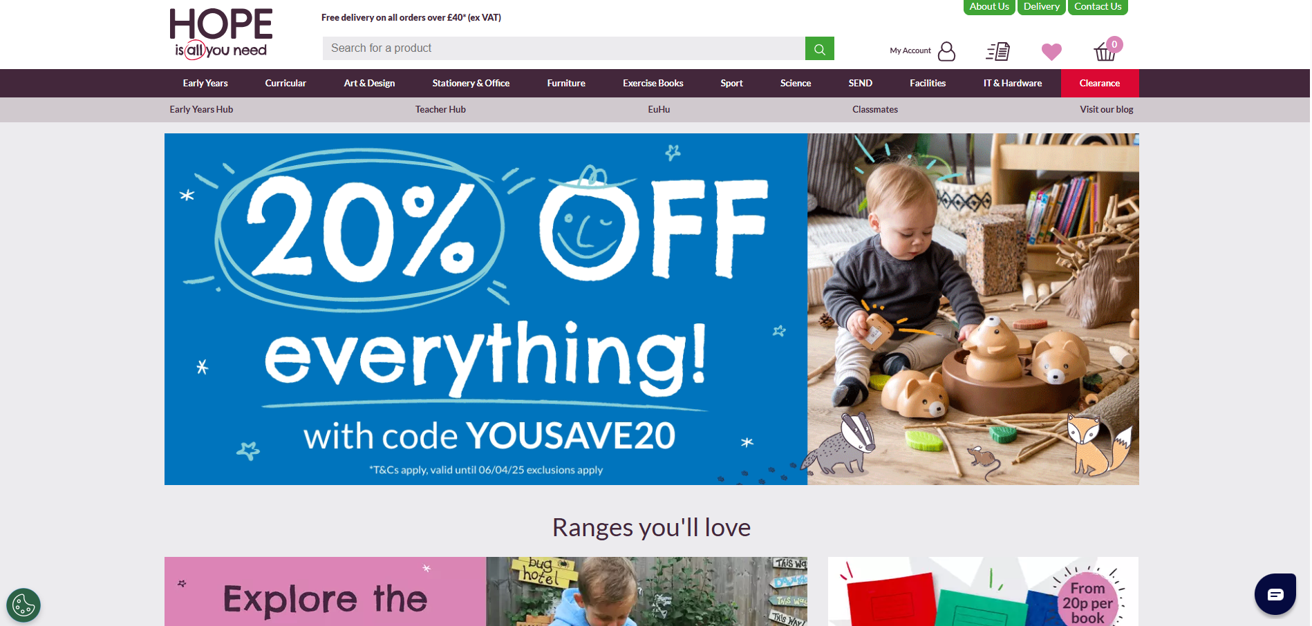View favourites via the pink heart icon

pyautogui.click(x=1051, y=52)
